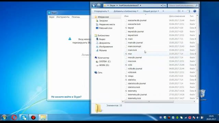
Task: Select file msn.db-journal
Action: point(135,57)
